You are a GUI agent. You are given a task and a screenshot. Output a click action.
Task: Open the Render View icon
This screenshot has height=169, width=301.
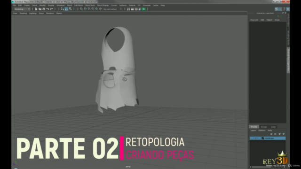(128, 9)
